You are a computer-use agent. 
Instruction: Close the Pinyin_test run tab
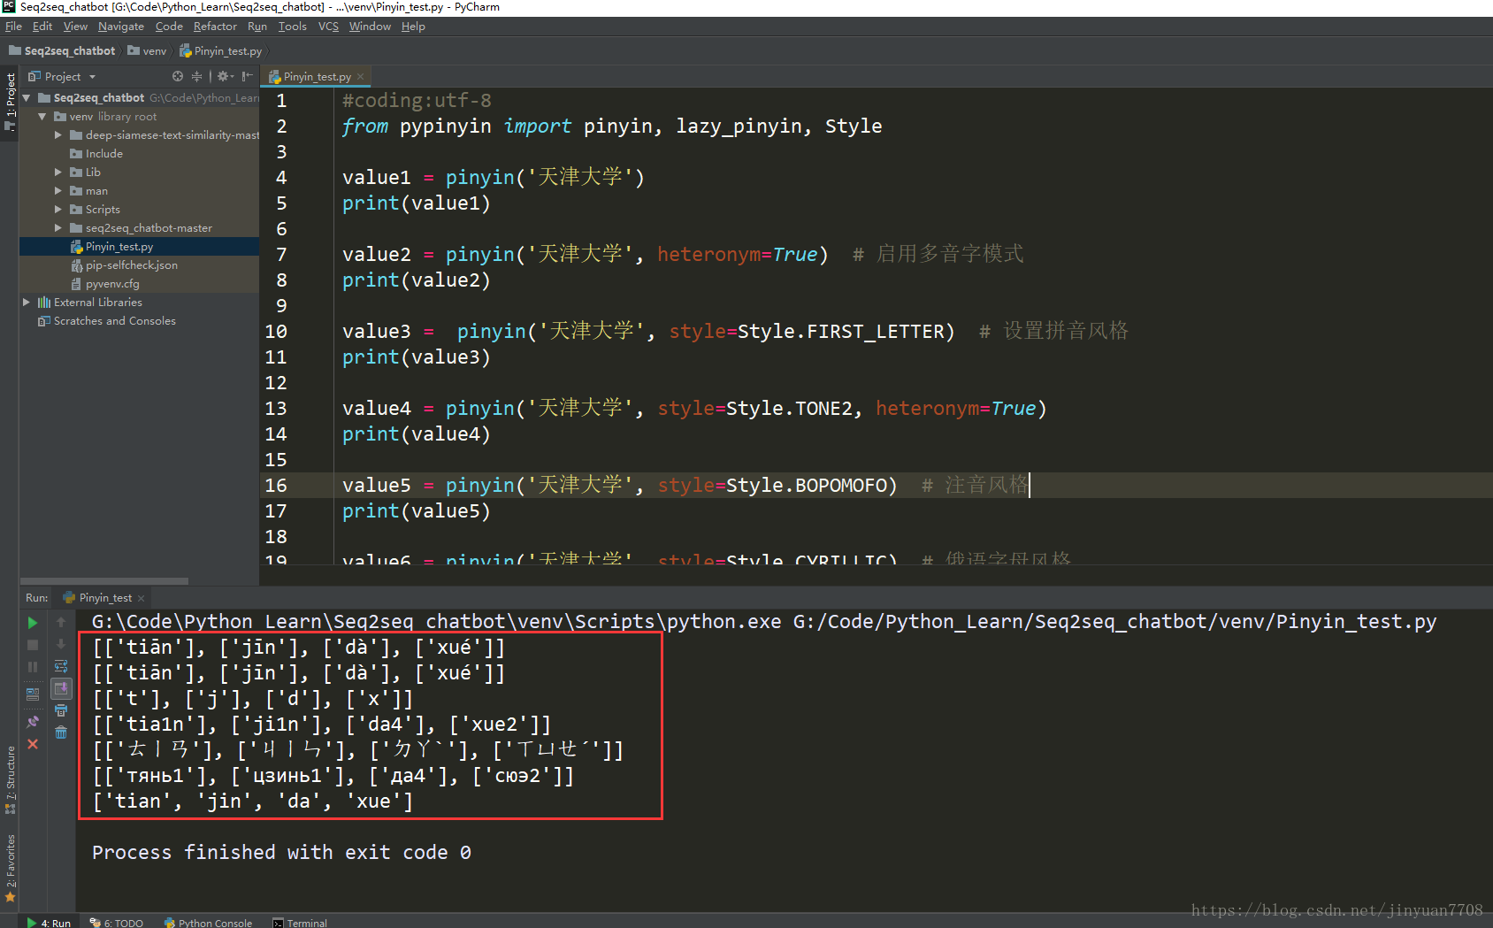[141, 598]
